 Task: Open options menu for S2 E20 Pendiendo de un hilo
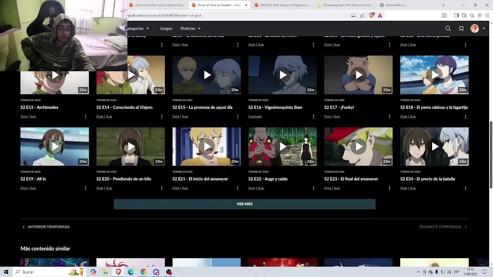161,188
